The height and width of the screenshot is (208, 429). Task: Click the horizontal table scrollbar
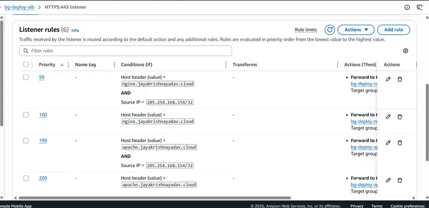(x=154, y=198)
